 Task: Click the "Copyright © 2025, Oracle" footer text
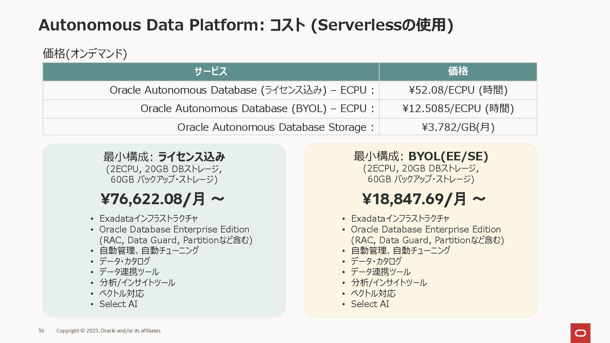[x=86, y=331]
